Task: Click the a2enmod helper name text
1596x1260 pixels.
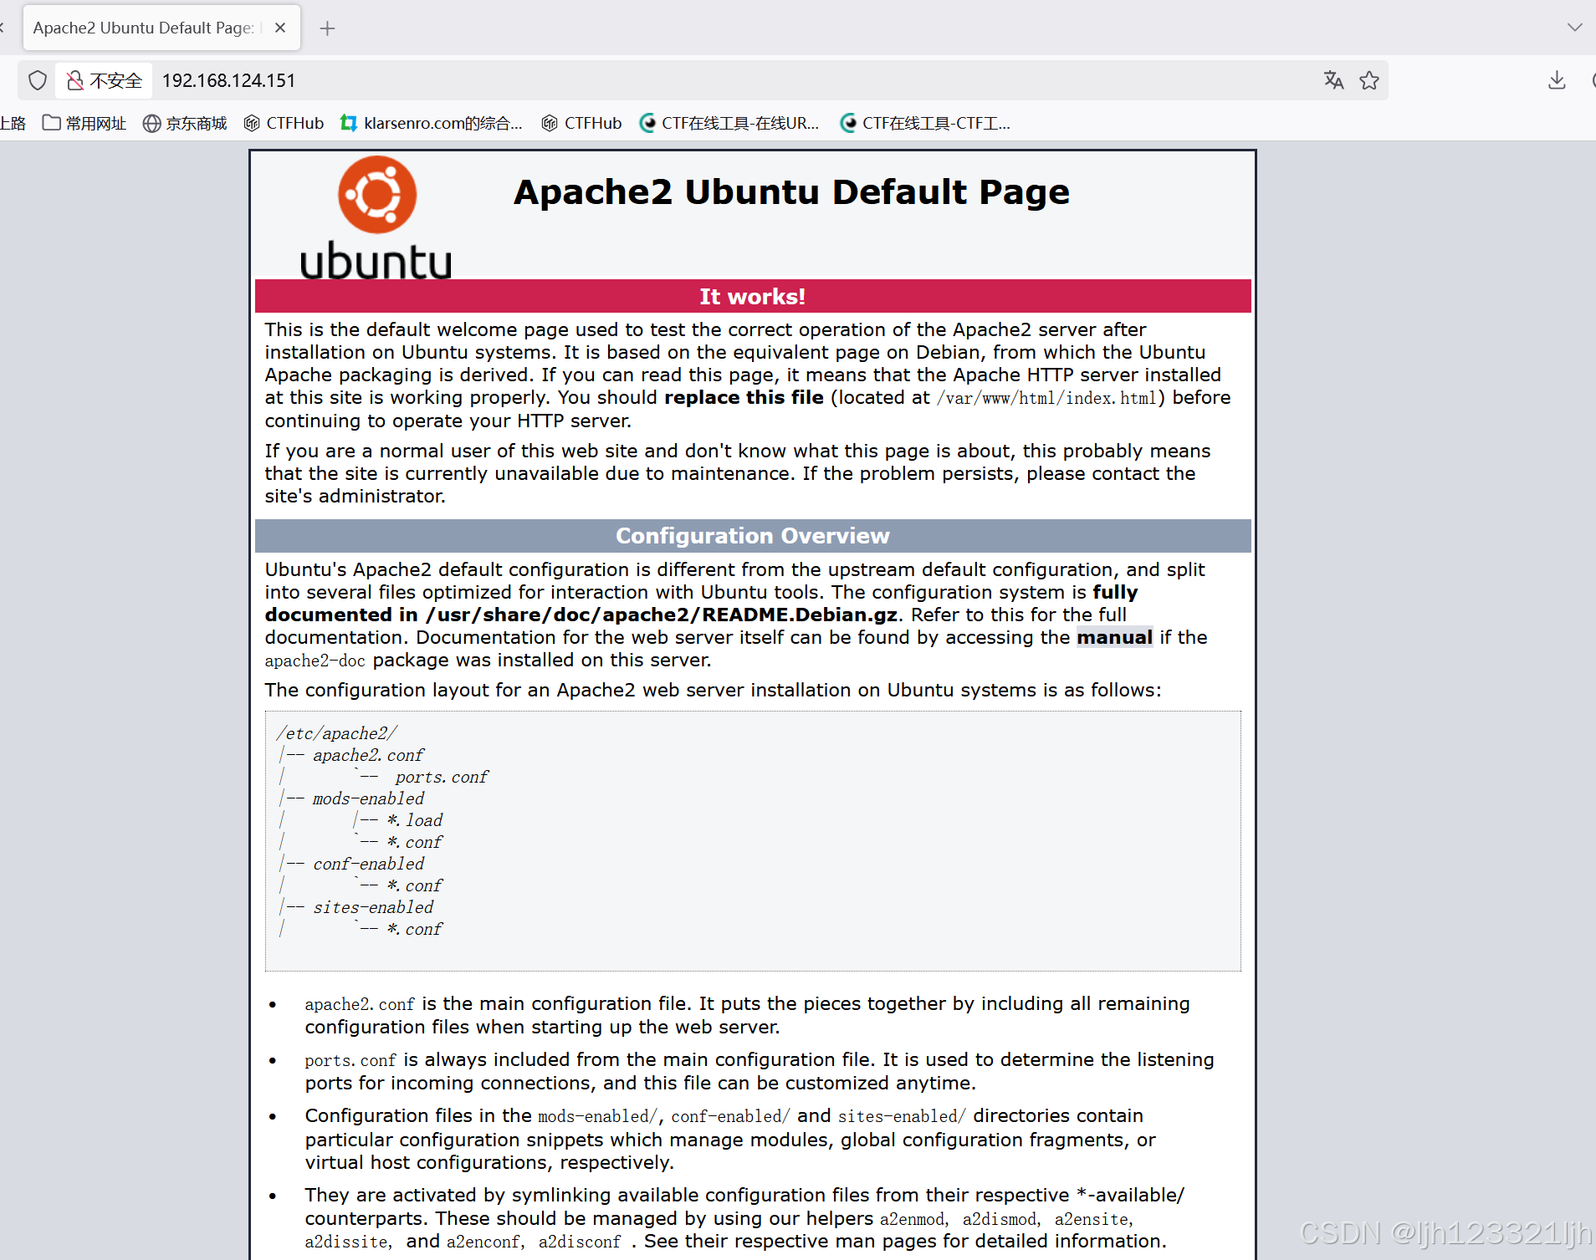Action: coord(912,1219)
